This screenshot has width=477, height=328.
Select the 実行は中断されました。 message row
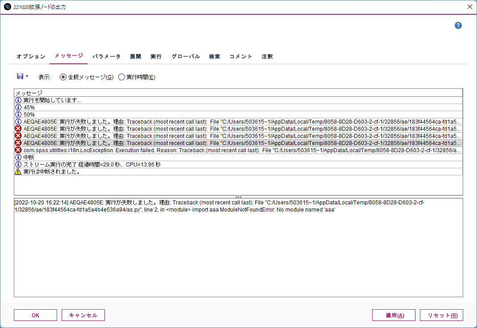[x=238, y=172]
